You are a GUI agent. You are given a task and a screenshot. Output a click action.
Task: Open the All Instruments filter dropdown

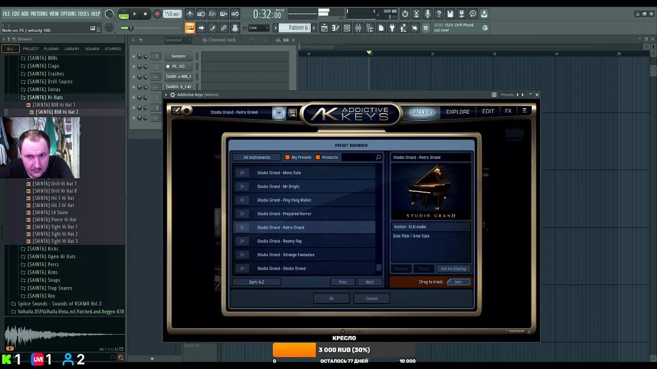coord(257,157)
